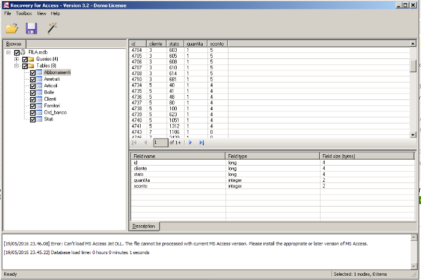This screenshot has width=421, height=280.
Task: Click the data grid scrollbar thumb
Action: click(413, 66)
